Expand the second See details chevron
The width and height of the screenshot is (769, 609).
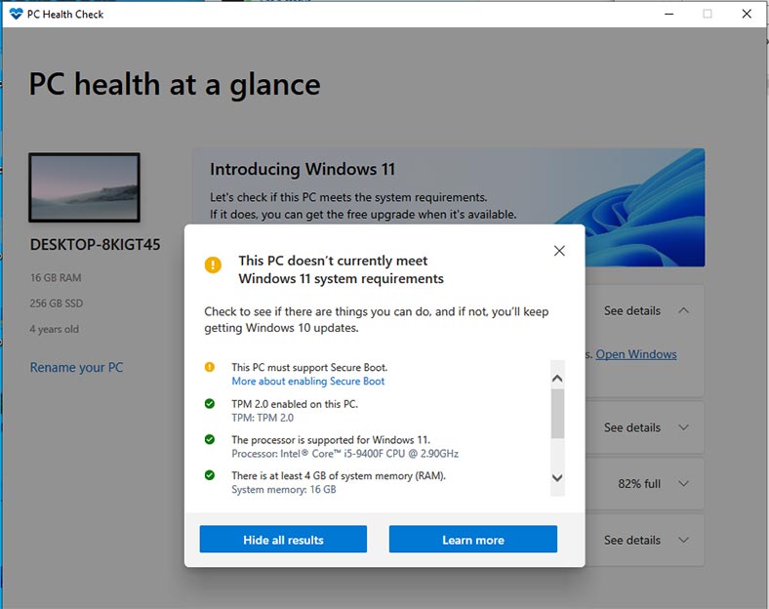[684, 427]
